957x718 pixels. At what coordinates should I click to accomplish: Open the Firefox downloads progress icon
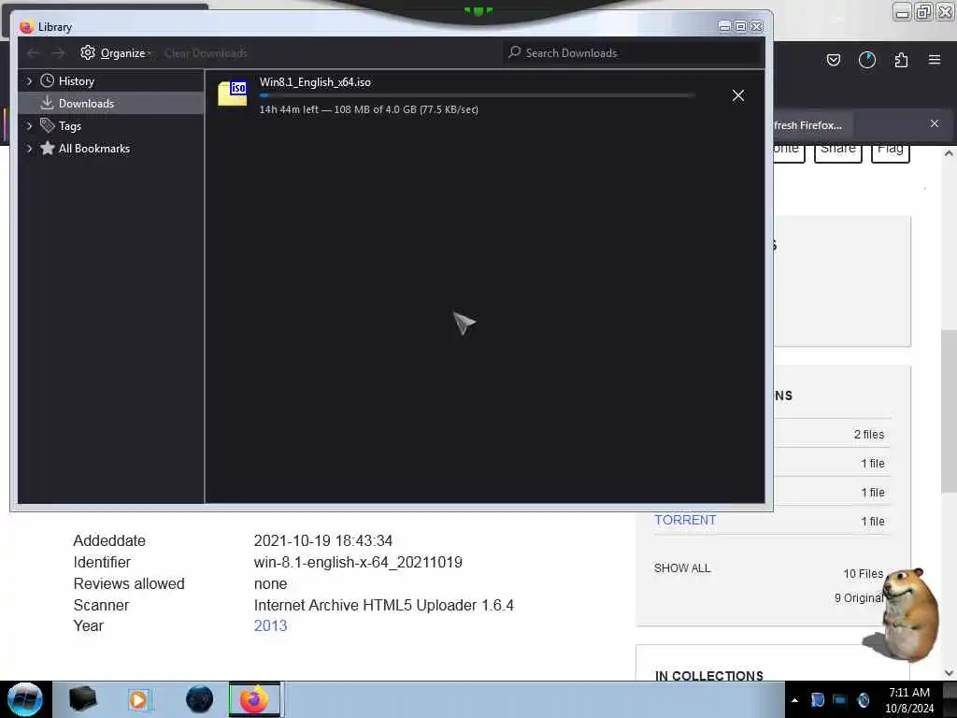866,60
